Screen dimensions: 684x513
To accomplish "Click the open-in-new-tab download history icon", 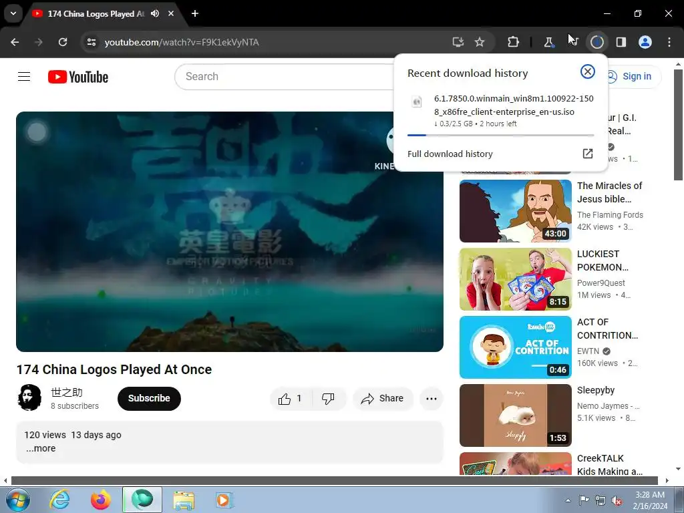I will 588,154.
